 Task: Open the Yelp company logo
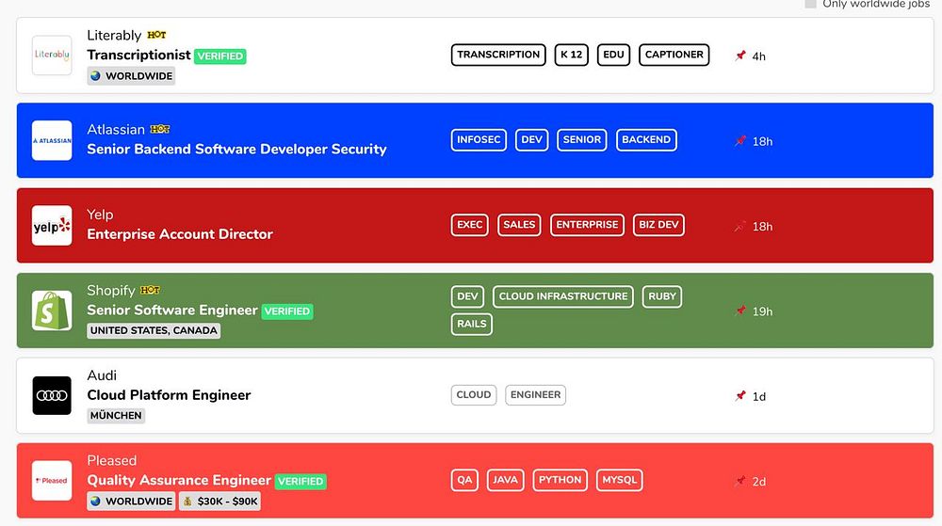(x=52, y=226)
